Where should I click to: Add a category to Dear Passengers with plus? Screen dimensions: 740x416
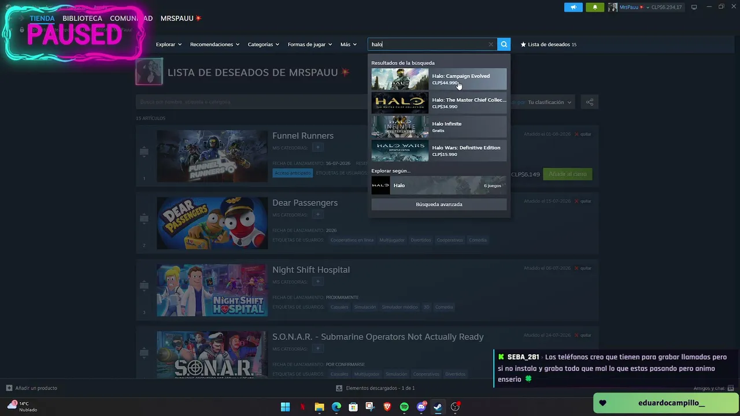tap(317, 215)
